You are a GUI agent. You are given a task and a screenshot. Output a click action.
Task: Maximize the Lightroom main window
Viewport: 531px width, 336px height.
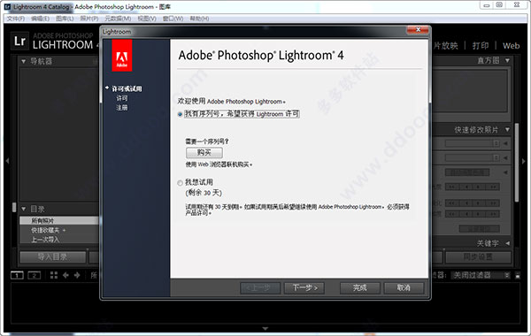(x=499, y=5)
